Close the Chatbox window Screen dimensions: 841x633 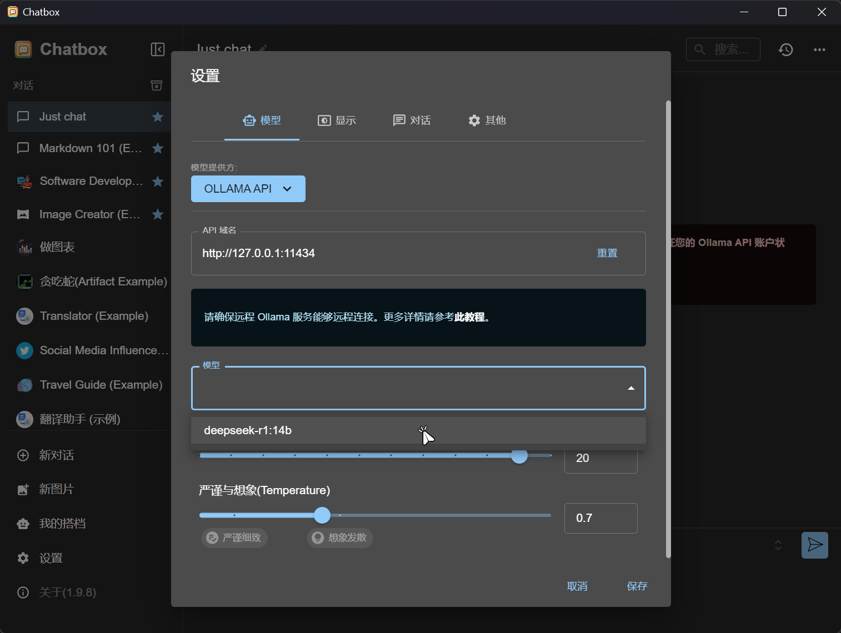click(x=822, y=12)
